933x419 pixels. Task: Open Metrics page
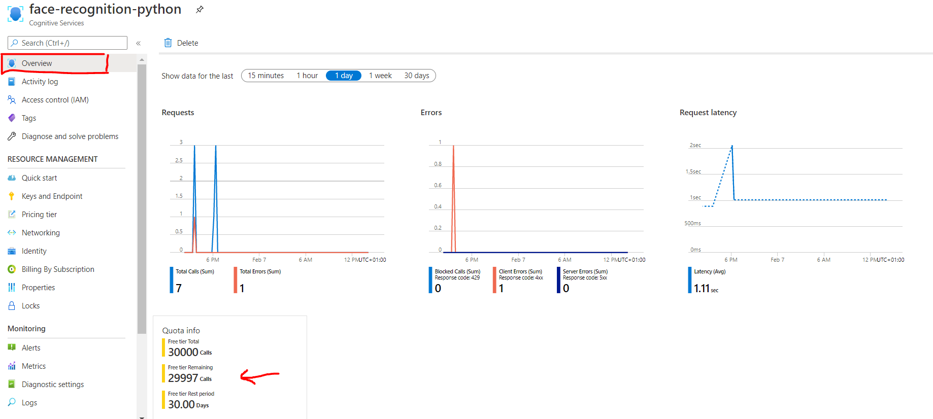[34, 366]
